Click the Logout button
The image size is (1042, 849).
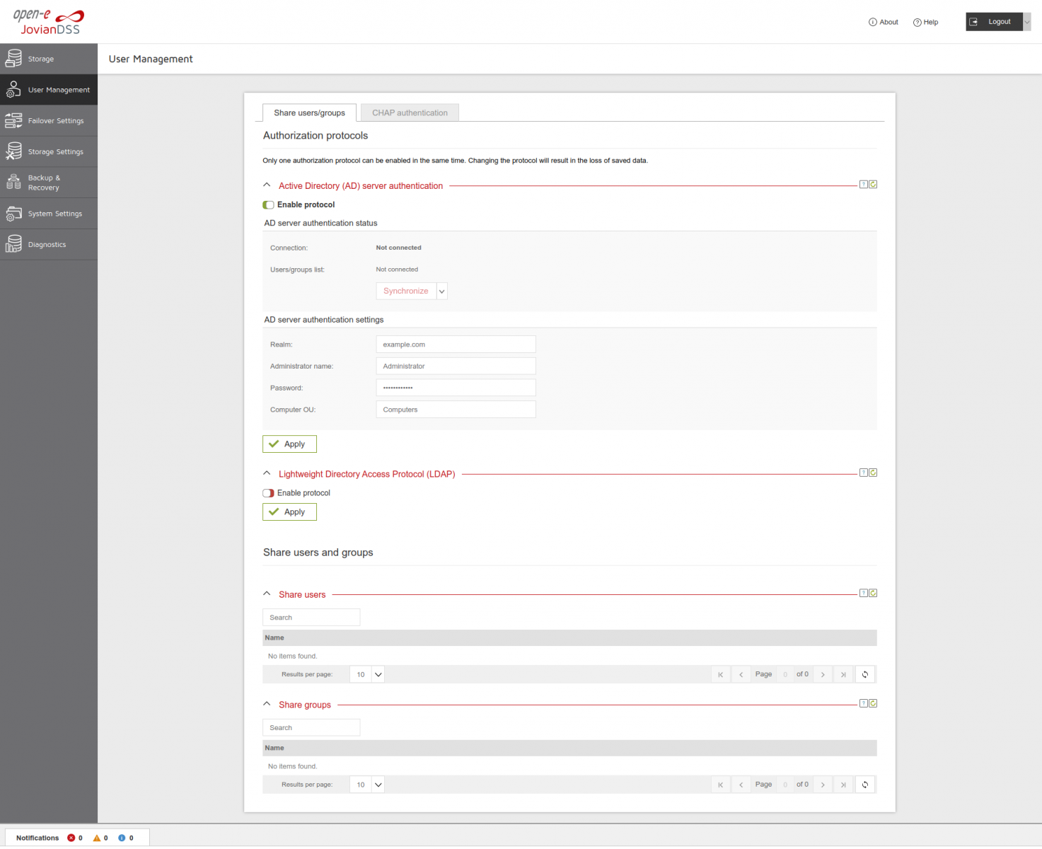tap(994, 22)
